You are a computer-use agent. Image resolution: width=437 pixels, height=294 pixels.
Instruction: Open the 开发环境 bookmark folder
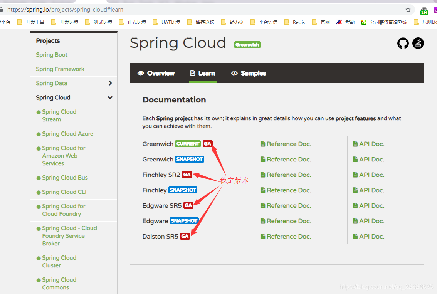click(65, 22)
